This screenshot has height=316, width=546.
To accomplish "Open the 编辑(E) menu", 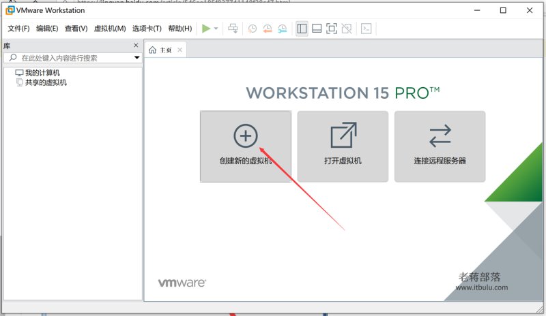I will pos(47,29).
